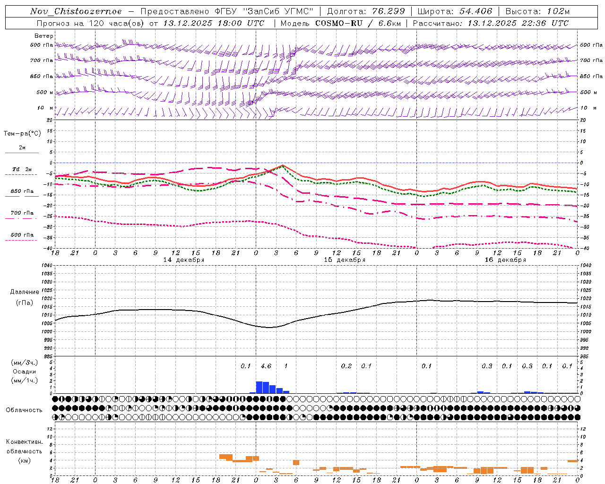Viewport: 605px width, 484px height.
Task: Click the '(гПа)' pressure unit label
Action: coord(25,302)
